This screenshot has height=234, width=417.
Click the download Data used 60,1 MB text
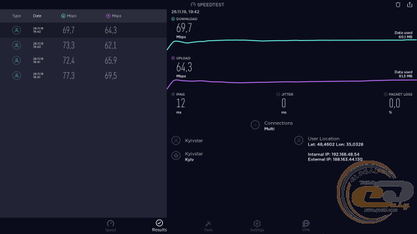pyautogui.click(x=403, y=34)
